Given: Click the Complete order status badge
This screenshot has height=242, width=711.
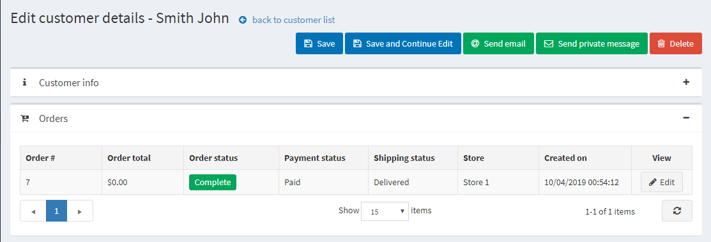Looking at the screenshot, I should 213,182.
